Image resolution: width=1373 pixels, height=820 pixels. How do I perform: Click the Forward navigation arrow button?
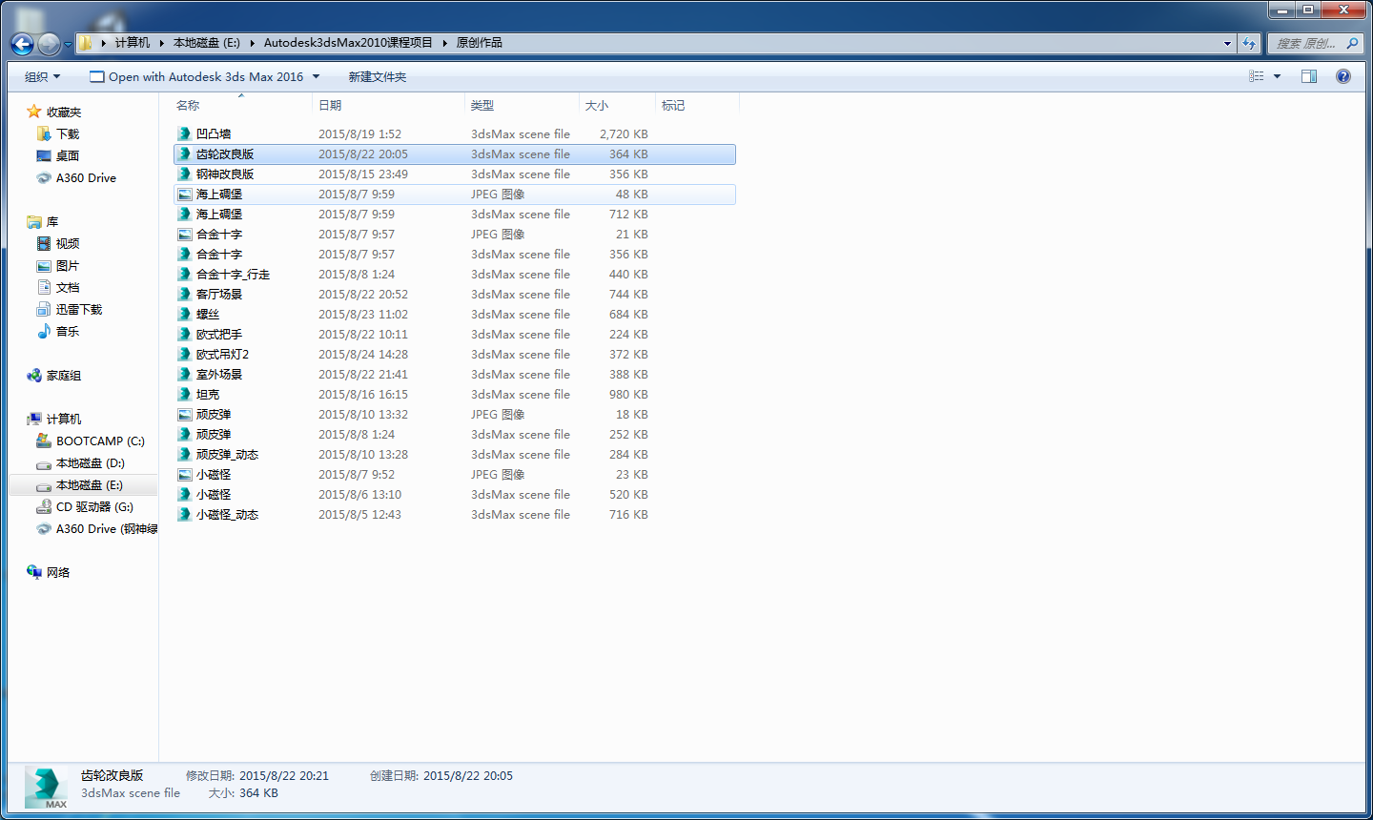pos(49,43)
